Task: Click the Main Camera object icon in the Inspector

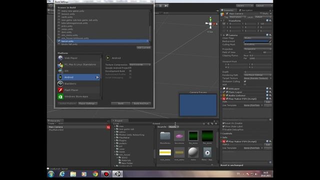Action: [x=222, y=14]
